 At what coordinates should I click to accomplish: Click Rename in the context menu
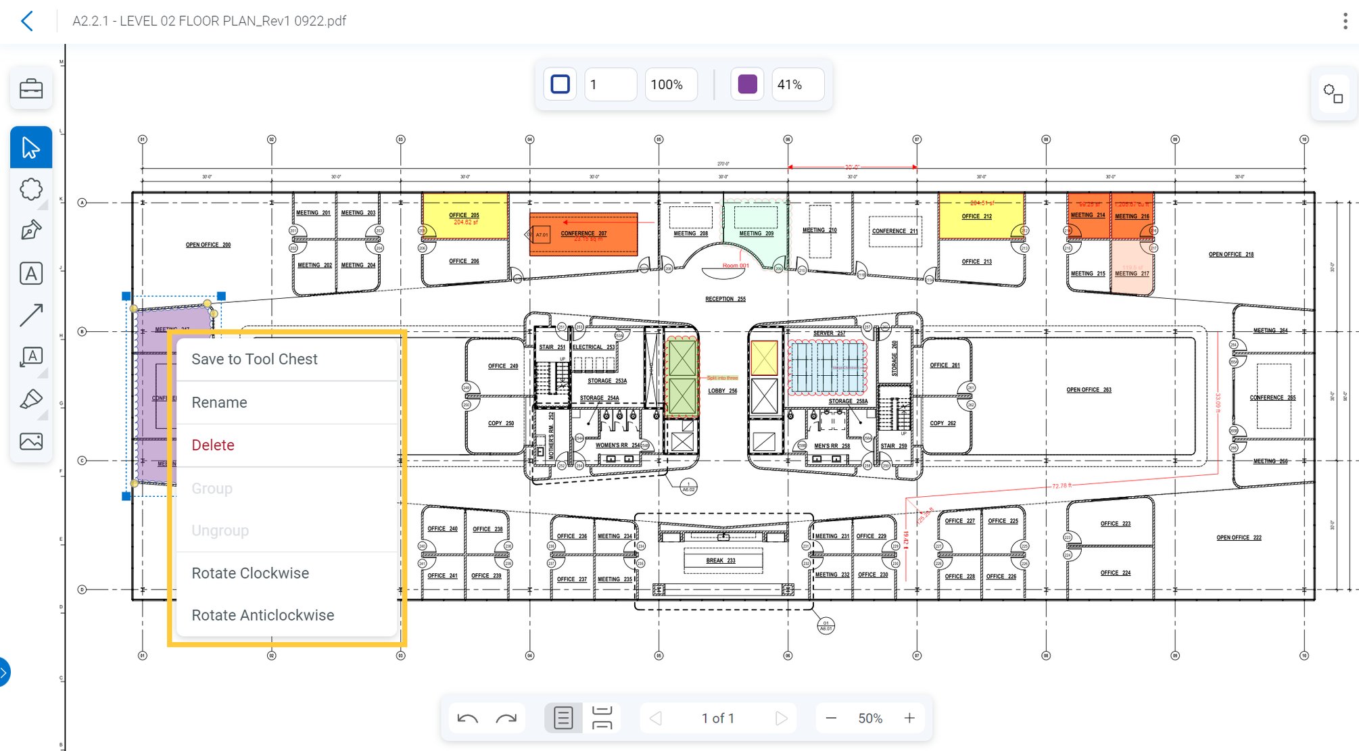click(x=219, y=402)
